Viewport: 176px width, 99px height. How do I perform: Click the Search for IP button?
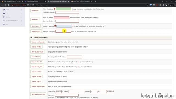click(x=35, y=57)
